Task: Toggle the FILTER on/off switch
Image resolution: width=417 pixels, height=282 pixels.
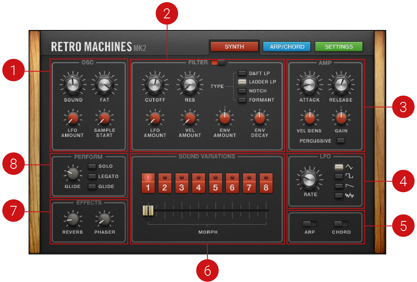Action: pos(218,62)
